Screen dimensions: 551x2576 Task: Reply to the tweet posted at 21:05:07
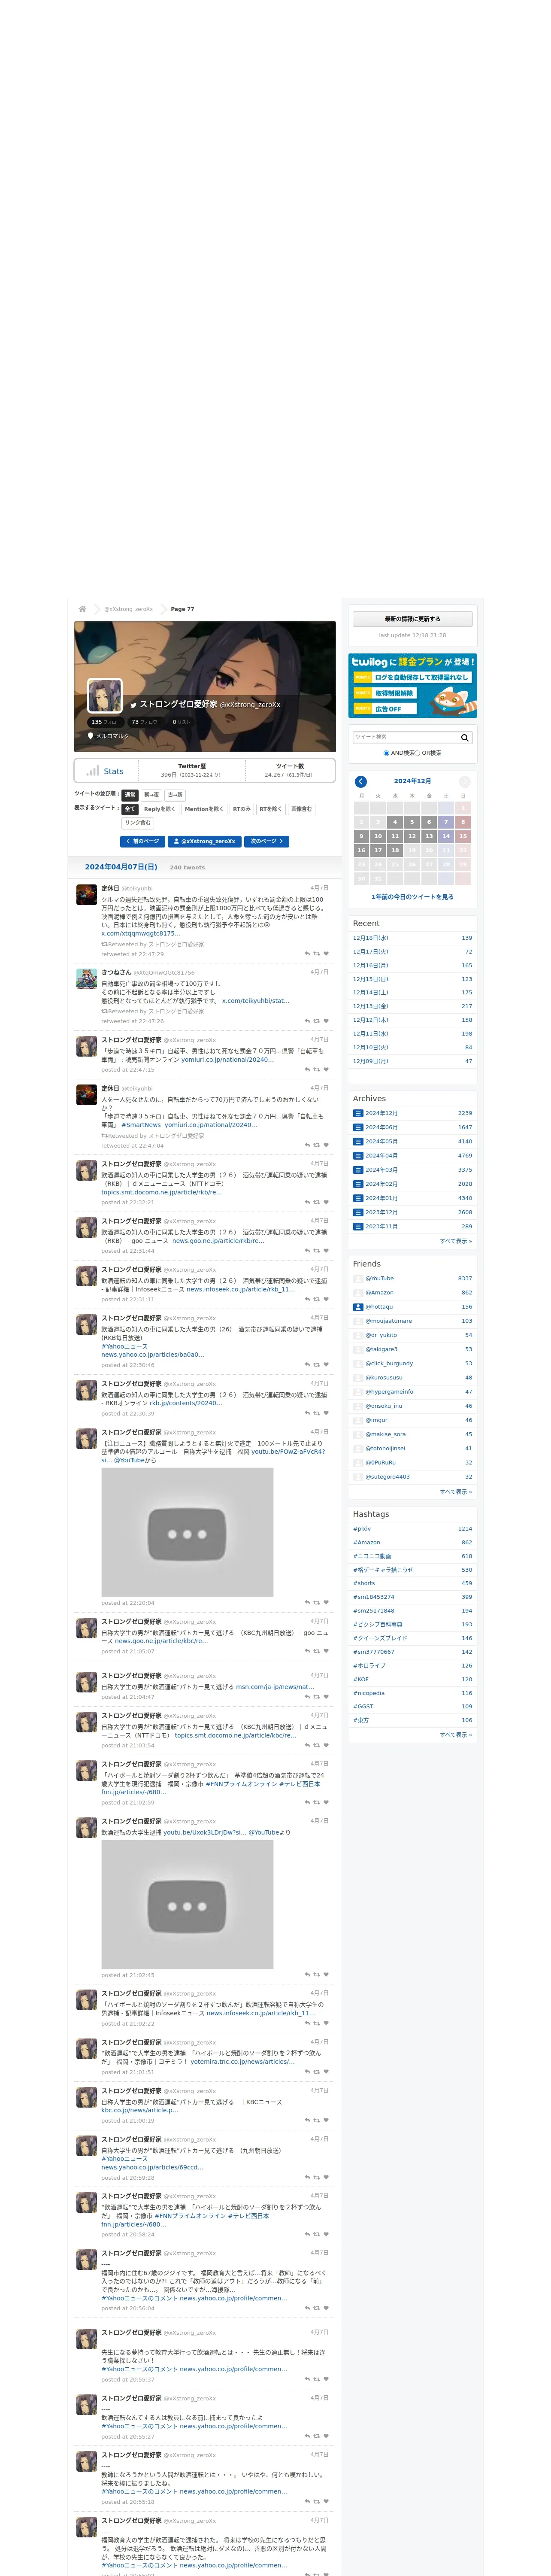[307, 1651]
